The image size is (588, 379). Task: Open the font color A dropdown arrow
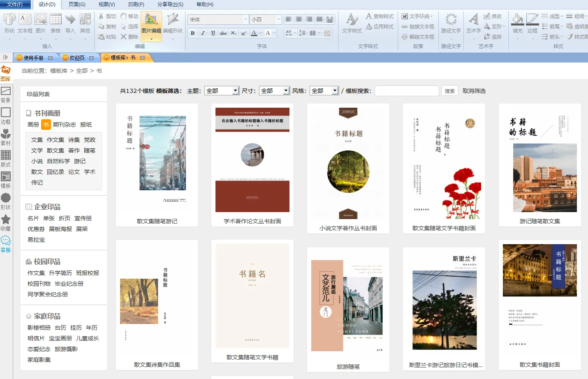pyautogui.click(x=261, y=33)
